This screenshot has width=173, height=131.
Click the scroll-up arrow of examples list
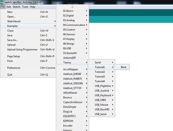[72, 7]
